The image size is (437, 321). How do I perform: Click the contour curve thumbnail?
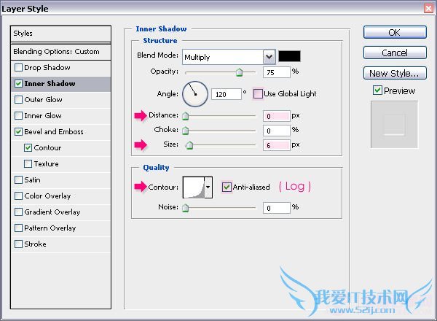pos(194,187)
